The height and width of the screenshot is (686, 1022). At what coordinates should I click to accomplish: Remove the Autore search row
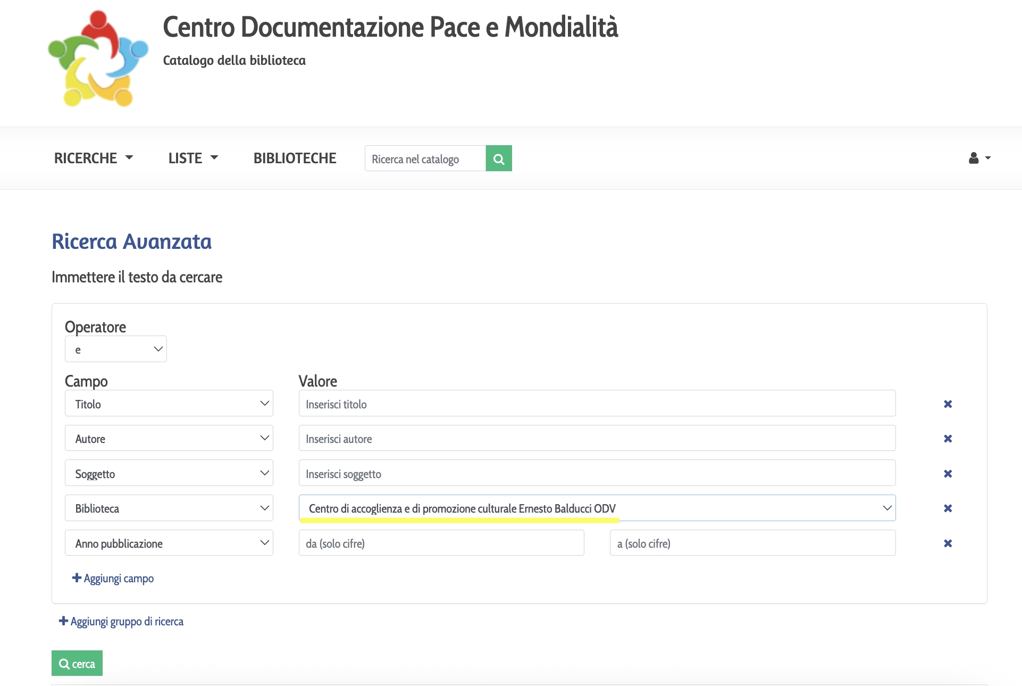(948, 439)
